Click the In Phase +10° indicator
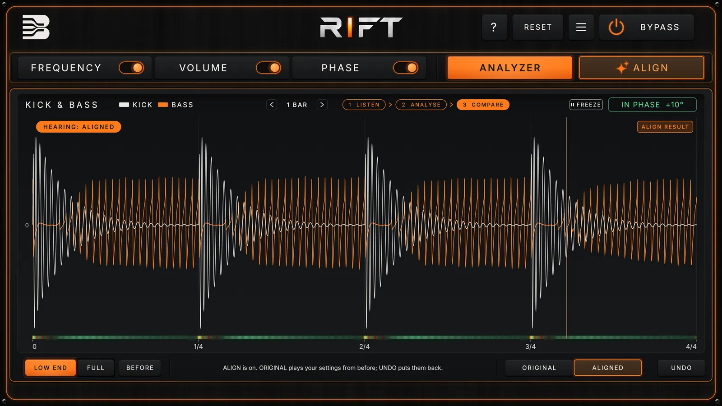722x406 pixels. pos(653,105)
